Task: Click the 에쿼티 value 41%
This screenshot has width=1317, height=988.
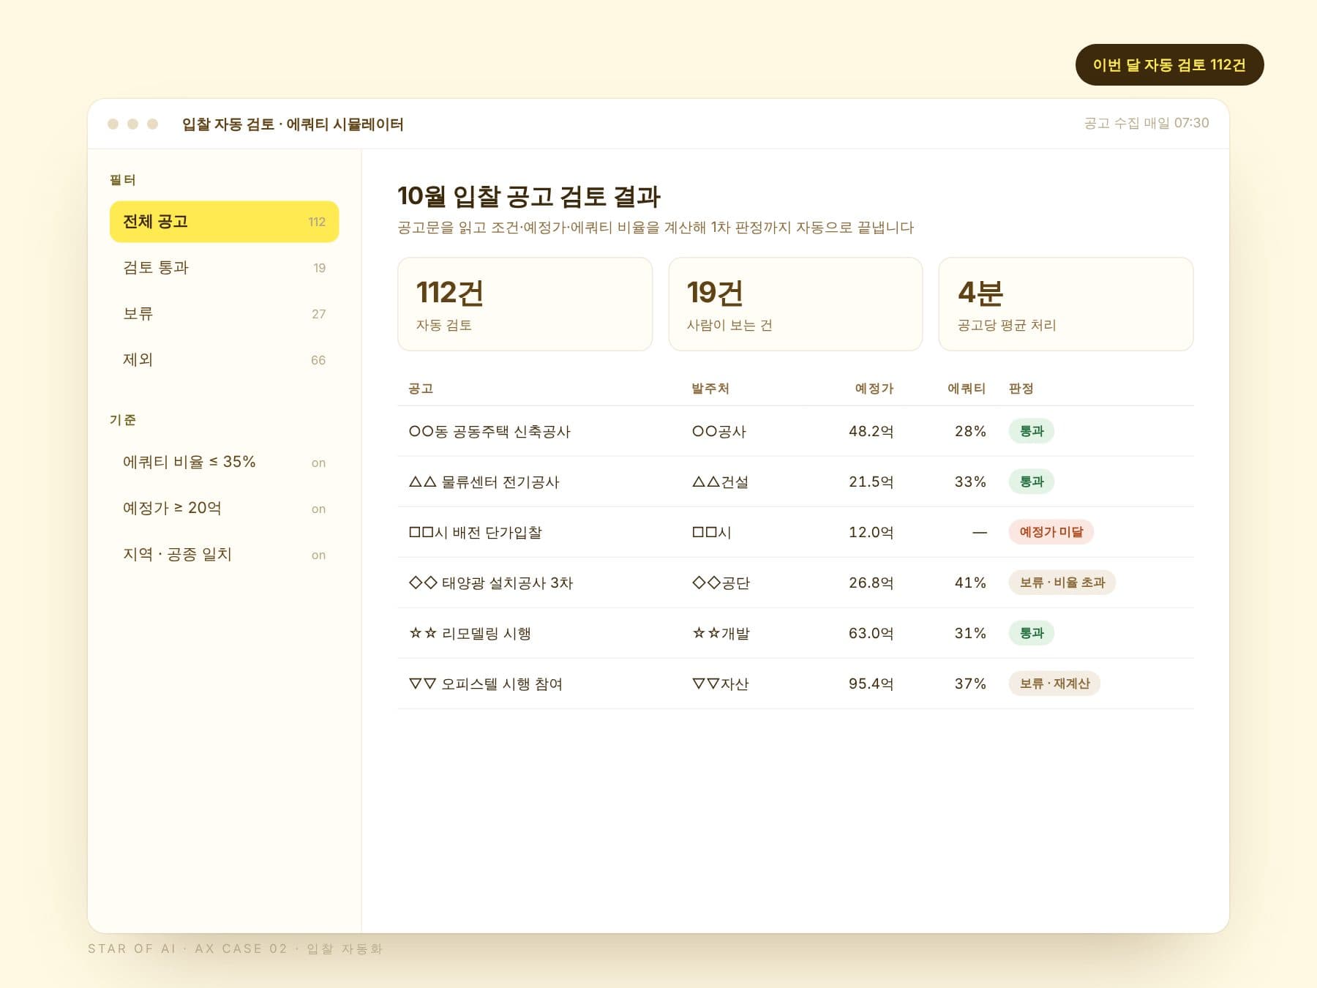Action: click(970, 583)
